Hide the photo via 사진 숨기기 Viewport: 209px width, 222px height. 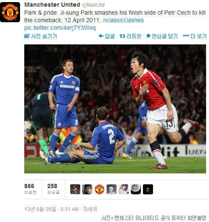pos(41,36)
